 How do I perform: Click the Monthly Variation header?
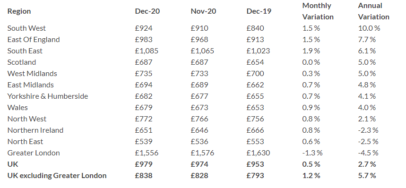318,11
